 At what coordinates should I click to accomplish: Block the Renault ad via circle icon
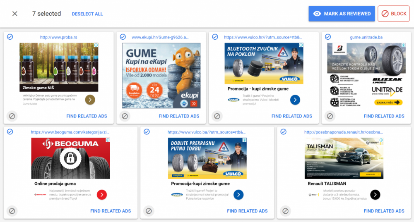(285, 211)
